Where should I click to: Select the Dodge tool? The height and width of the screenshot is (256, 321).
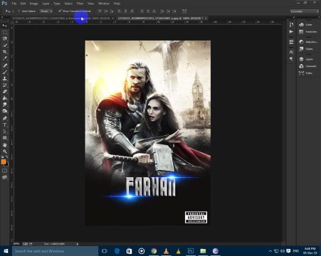(x=5, y=111)
